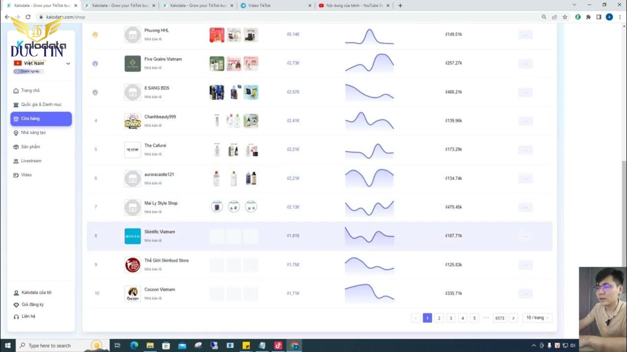Click Cocoon Vietnam shop logo
This screenshot has width=627, height=352.
click(x=133, y=294)
